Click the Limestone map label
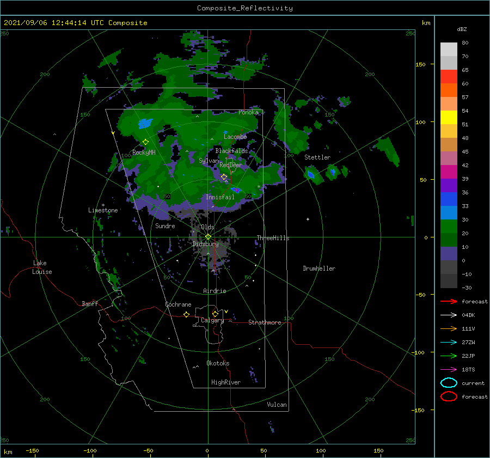 [x=103, y=210]
